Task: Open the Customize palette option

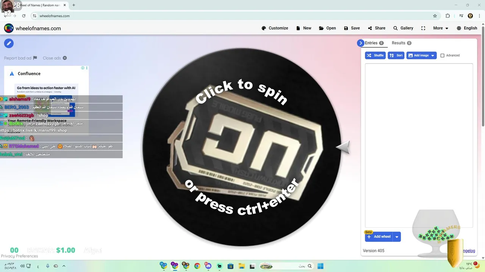Action: (x=275, y=28)
